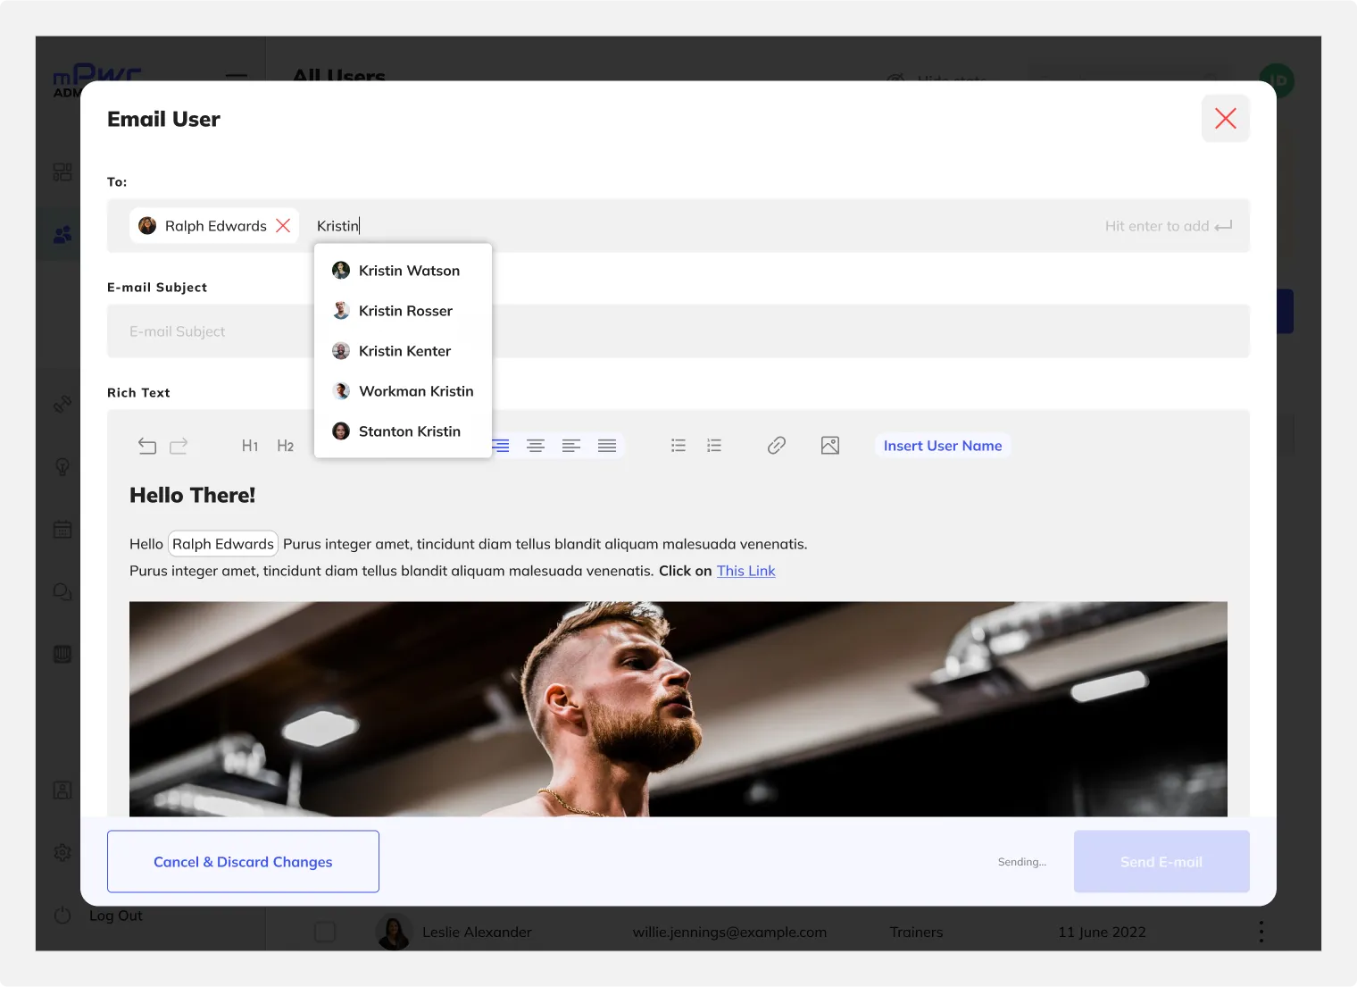
Task: Click the date '11 June 2022'
Action: (1102, 932)
